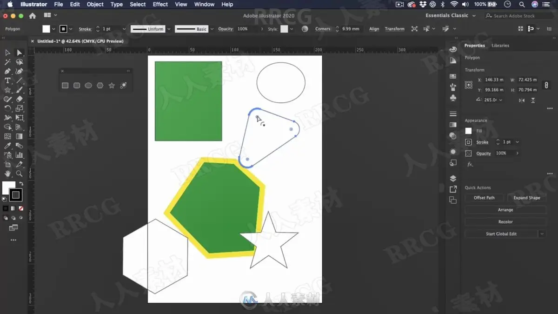This screenshot has width=558, height=314.
Task: Set paint mode to Gradient
Action: [x=13, y=208]
